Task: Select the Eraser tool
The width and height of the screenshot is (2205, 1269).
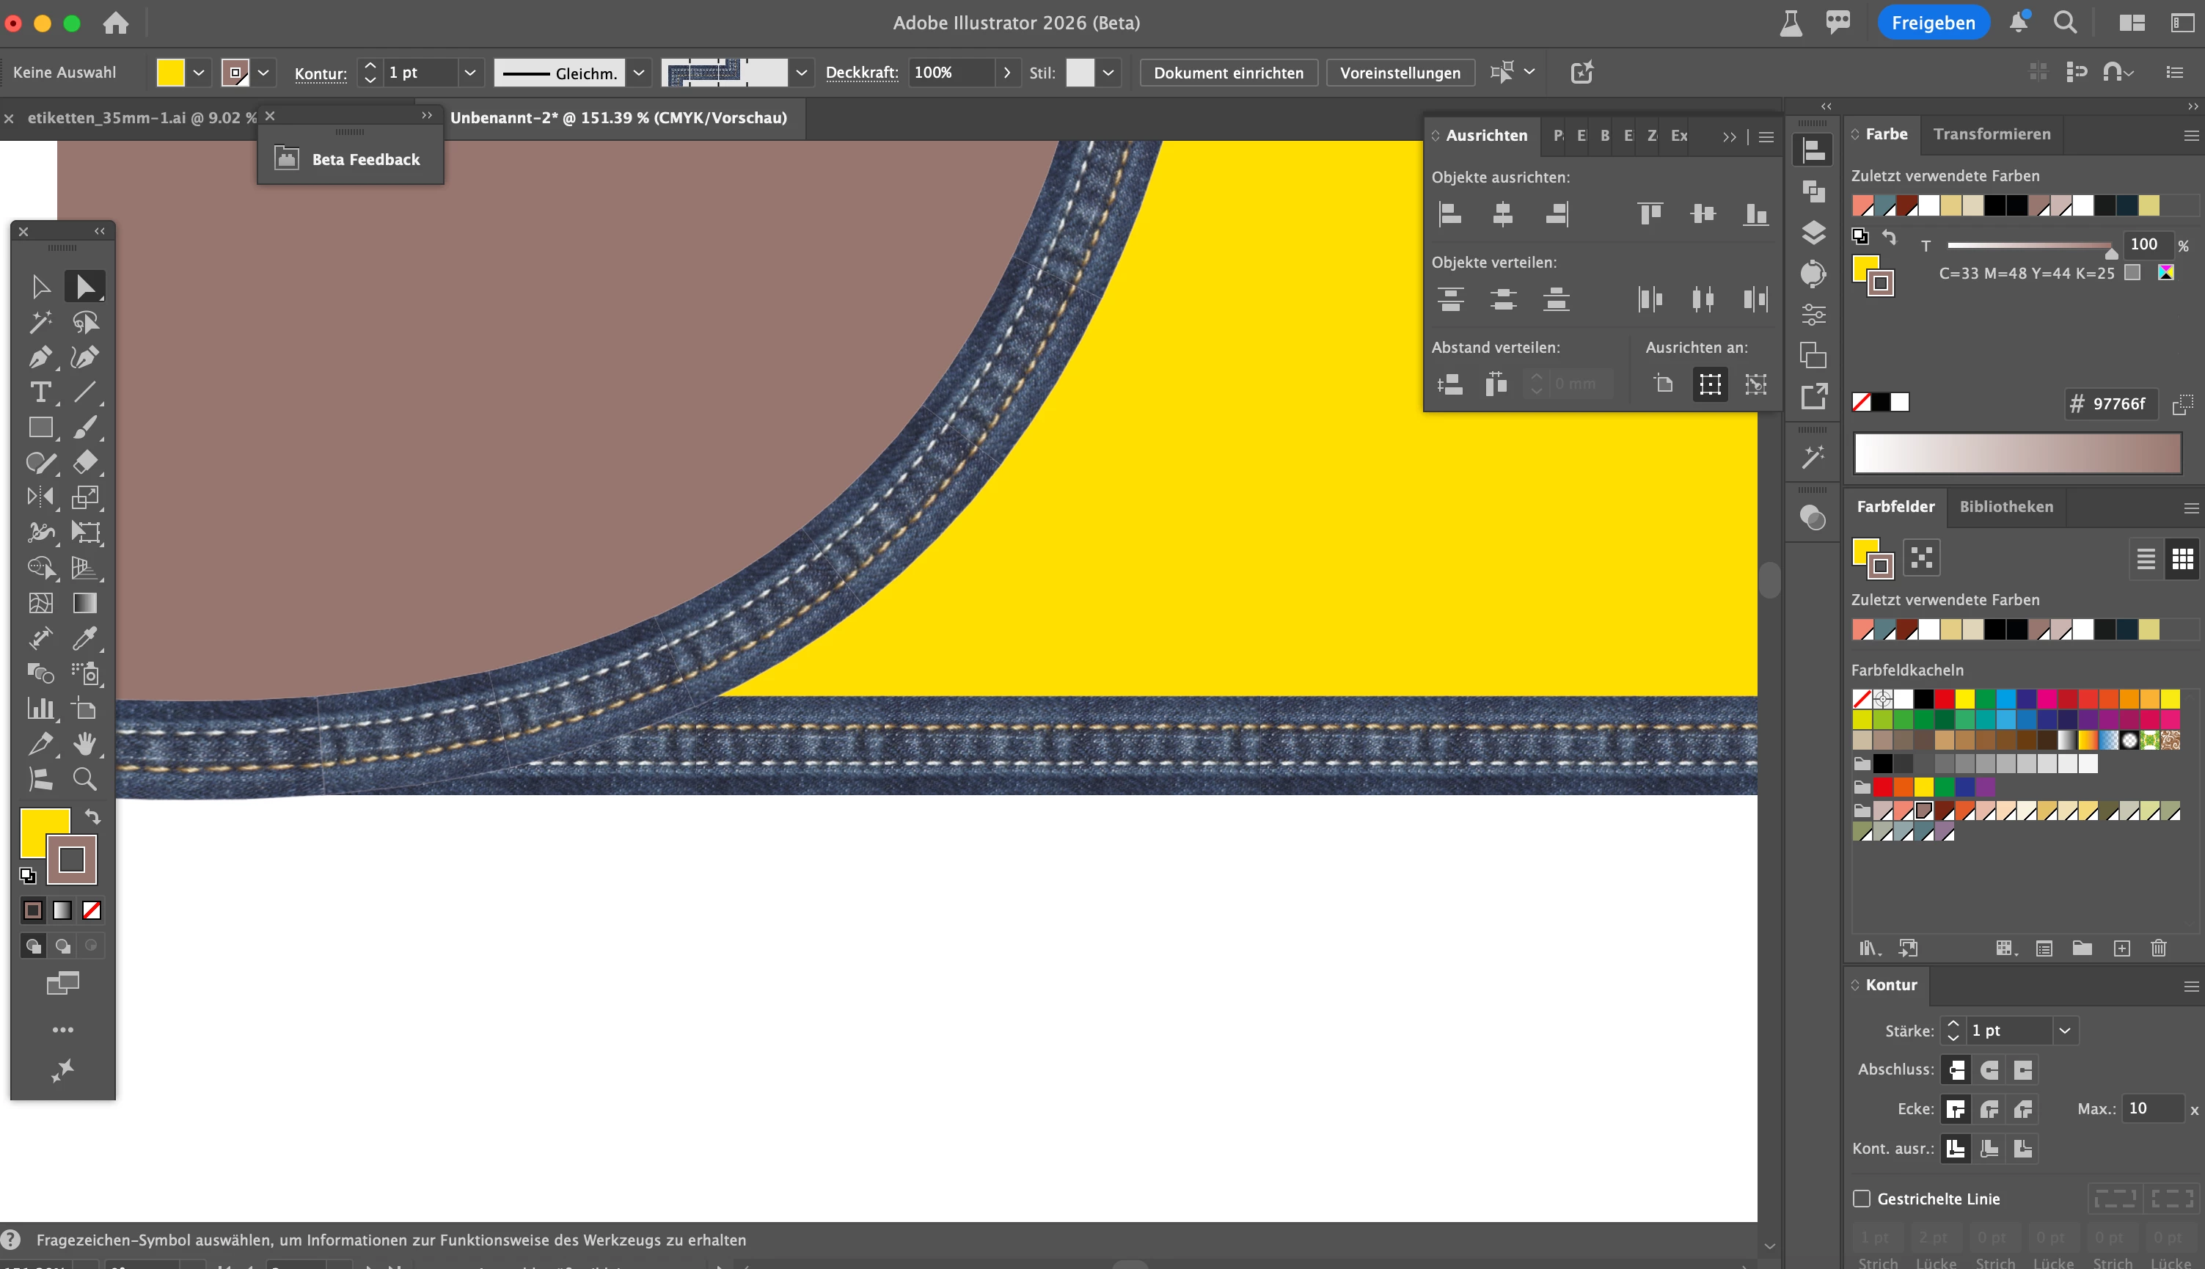Action: tap(84, 462)
